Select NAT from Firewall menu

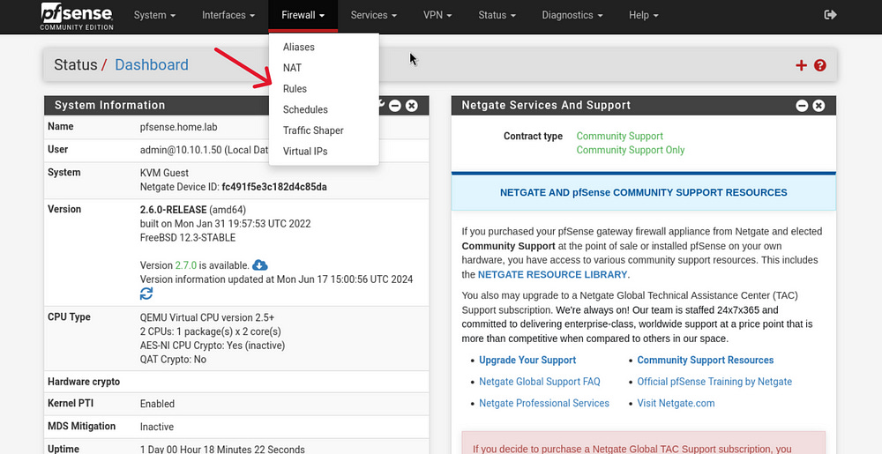(324, 68)
